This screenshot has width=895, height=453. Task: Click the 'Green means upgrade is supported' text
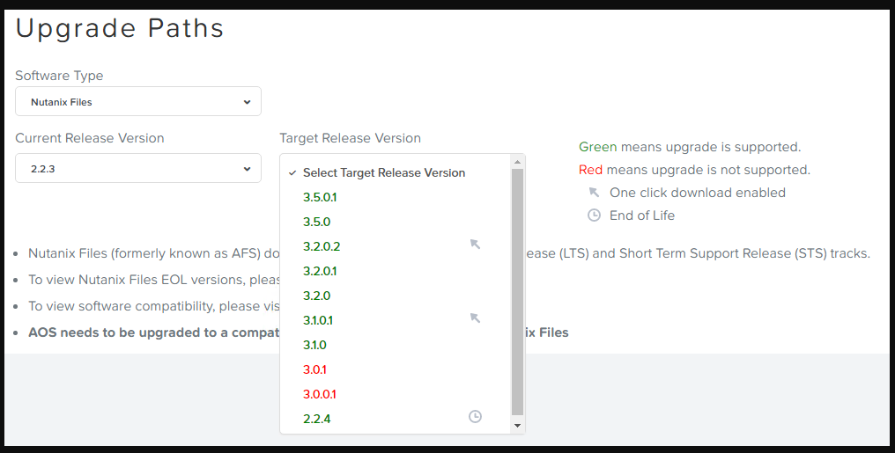[x=690, y=147]
